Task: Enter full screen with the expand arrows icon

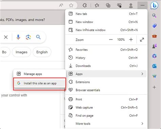Action: pyautogui.click(x=142, y=40)
